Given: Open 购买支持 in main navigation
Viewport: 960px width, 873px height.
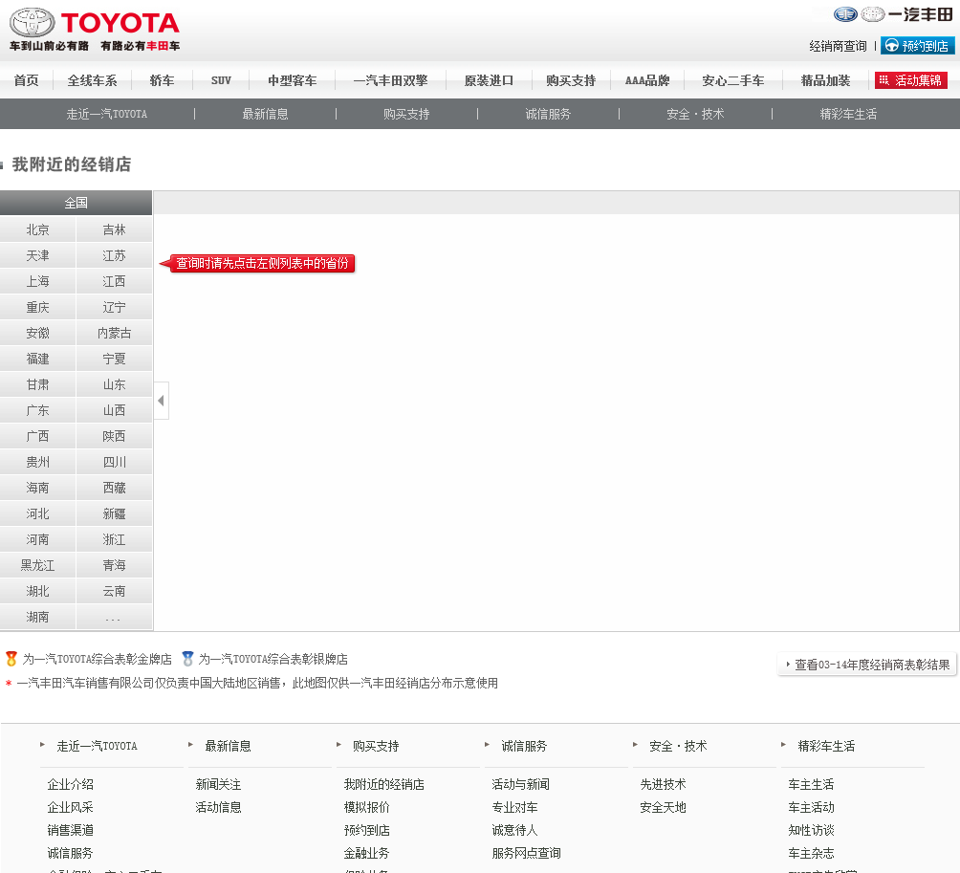Looking at the screenshot, I should coord(571,80).
